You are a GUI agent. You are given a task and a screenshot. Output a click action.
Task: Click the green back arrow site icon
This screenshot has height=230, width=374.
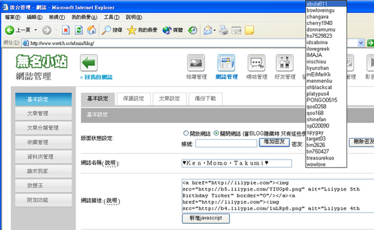89,63
